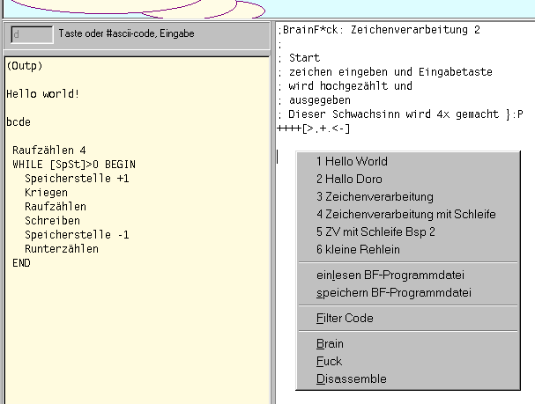This screenshot has width=535, height=404.
Task: Click 'WHILE [SpSt]>0 BEGIN' line
Action: coord(74,165)
